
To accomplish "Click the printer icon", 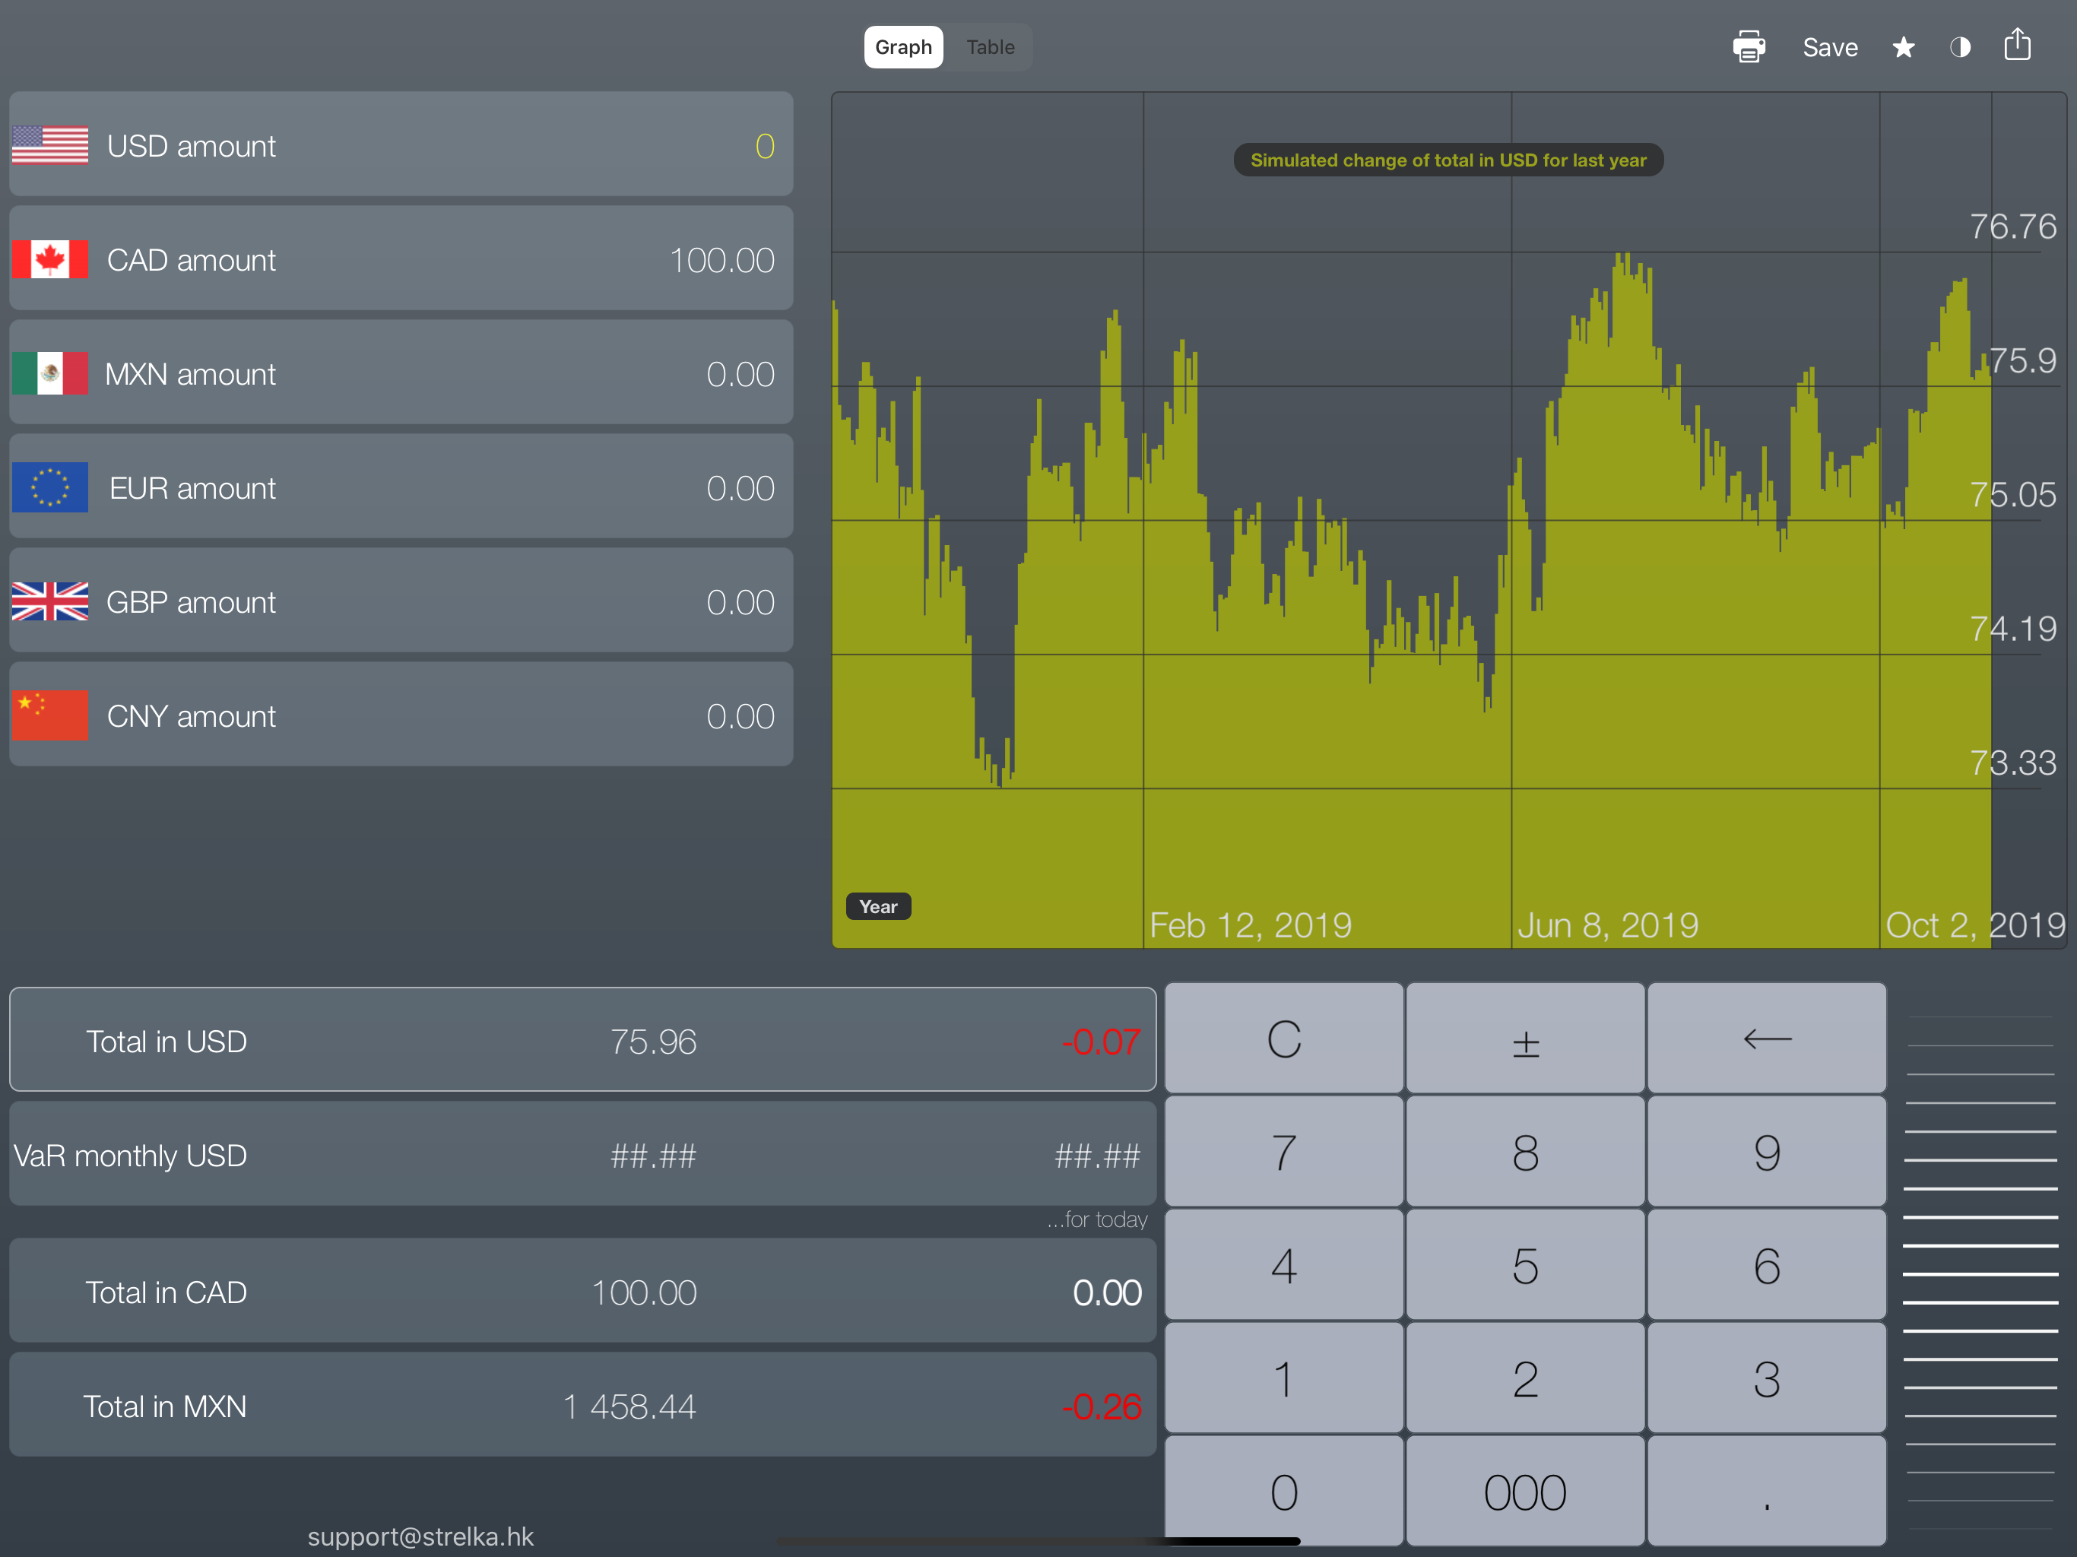I will click(x=1749, y=47).
